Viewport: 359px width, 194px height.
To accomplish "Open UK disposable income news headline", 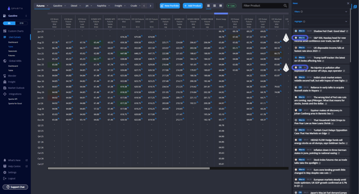I will point(319,49).
